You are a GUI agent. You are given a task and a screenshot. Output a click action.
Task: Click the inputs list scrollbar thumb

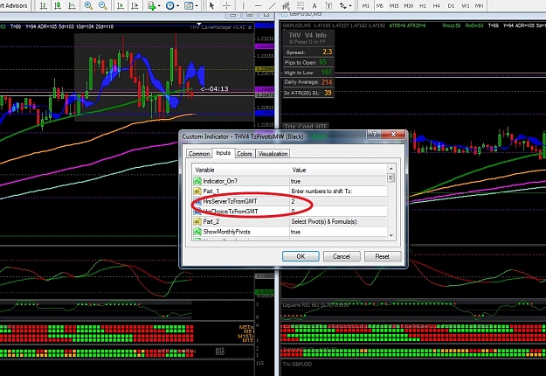(391, 178)
